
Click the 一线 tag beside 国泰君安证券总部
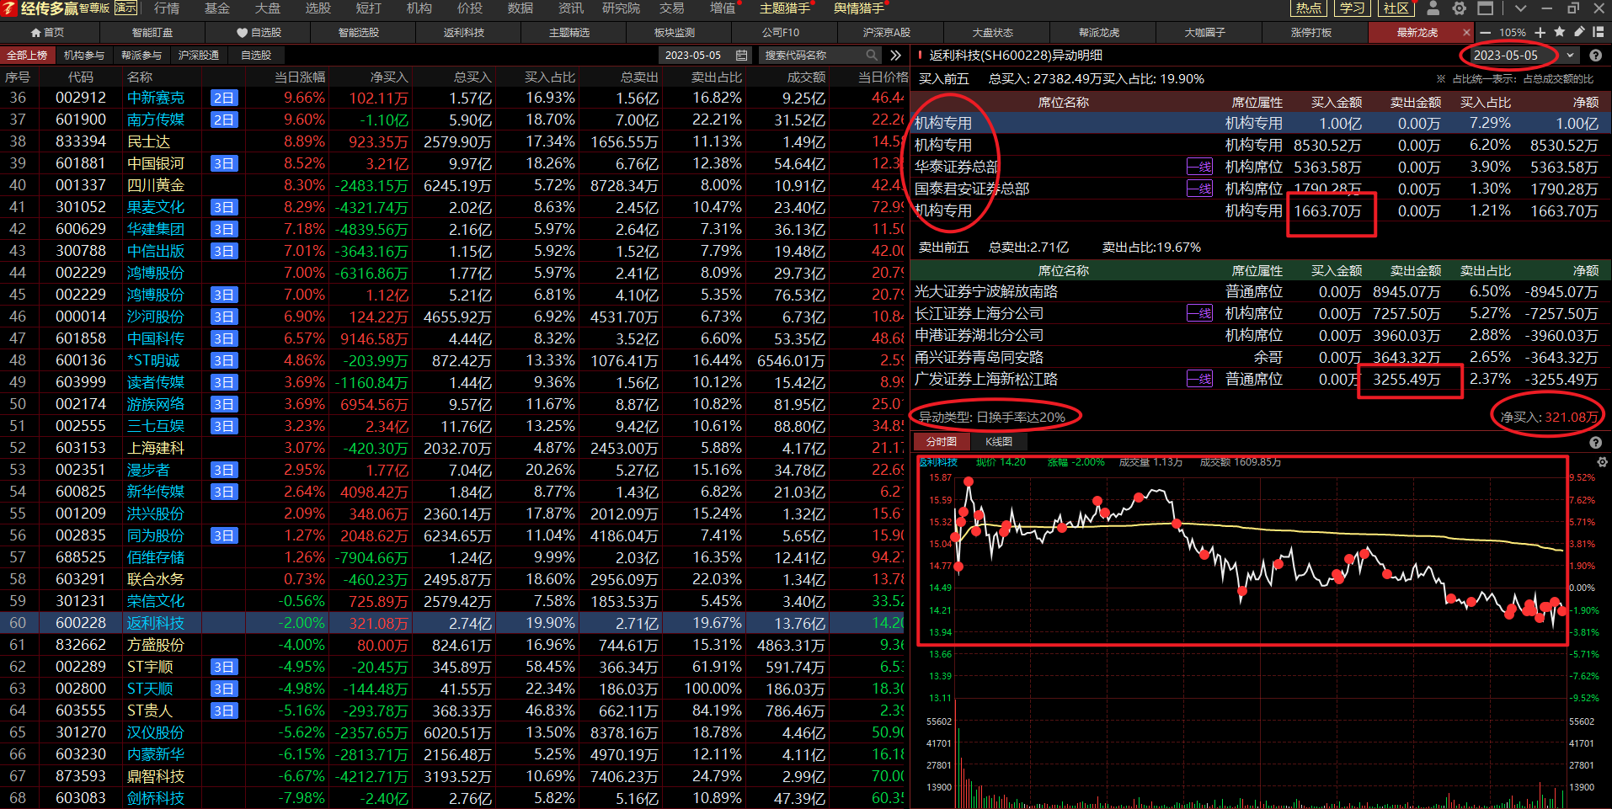(x=1199, y=189)
